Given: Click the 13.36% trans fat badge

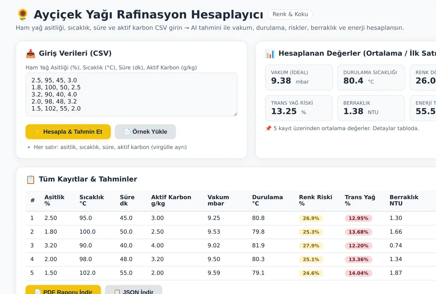Looking at the screenshot, I should 358,260.
